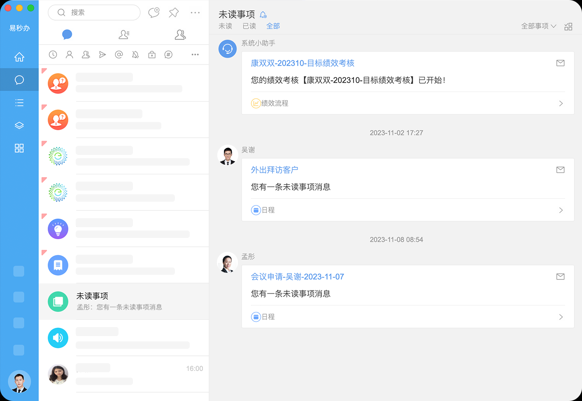Viewport: 582px width, 401px height.
Task: Click 易秒办 app name
Action: [x=19, y=28]
